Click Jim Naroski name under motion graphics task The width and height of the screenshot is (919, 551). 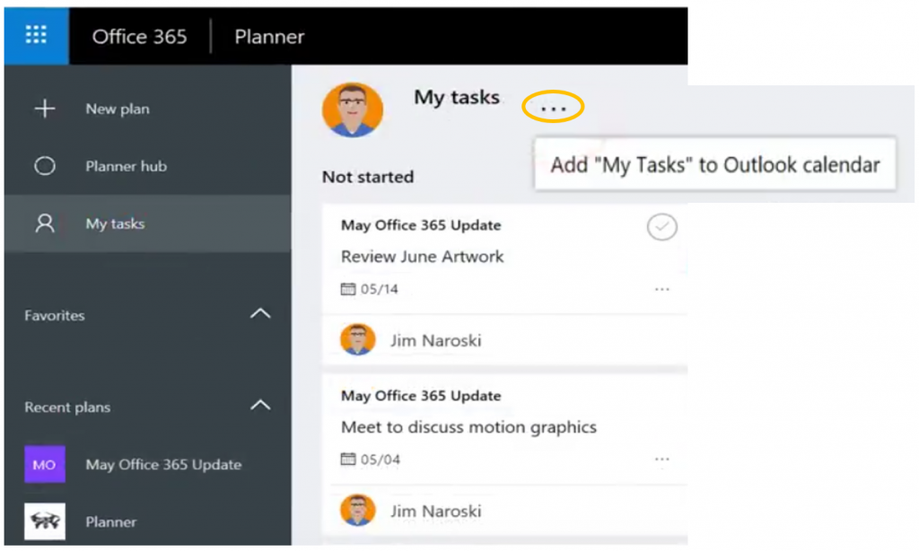(x=436, y=512)
